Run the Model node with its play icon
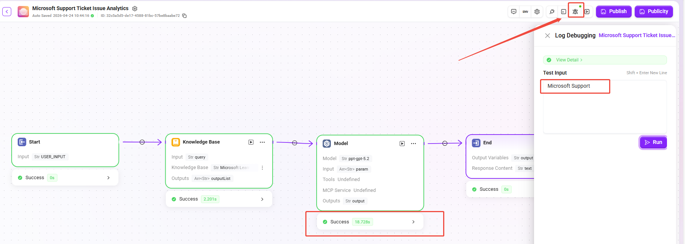 pyautogui.click(x=402, y=144)
